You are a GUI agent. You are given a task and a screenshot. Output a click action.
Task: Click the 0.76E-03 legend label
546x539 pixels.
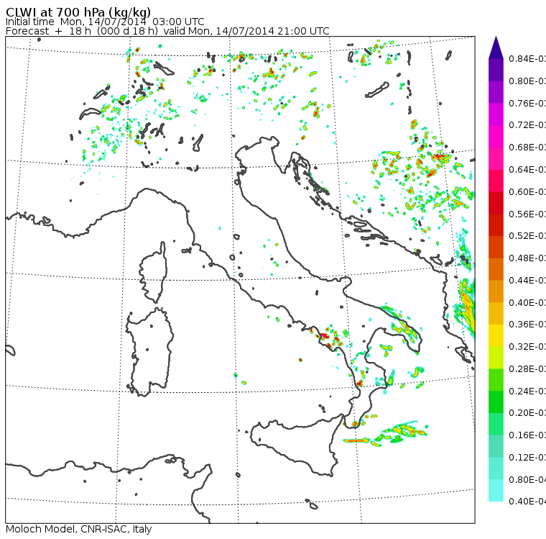(x=527, y=103)
